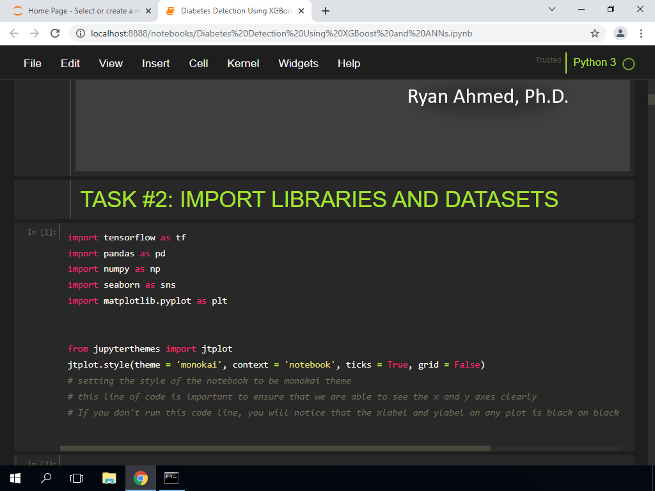Open the View menu
The width and height of the screenshot is (655, 491).
pos(111,63)
